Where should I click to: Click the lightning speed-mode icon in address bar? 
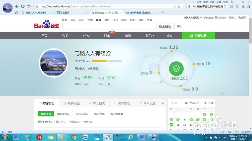[x=175, y=7]
